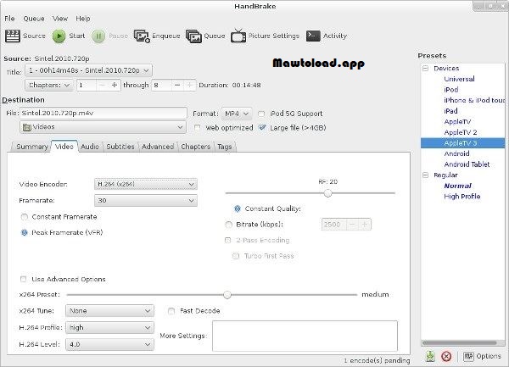Screen dimensions: 509x367
Task: Increase bitrate with plus button
Action: tap(365, 225)
